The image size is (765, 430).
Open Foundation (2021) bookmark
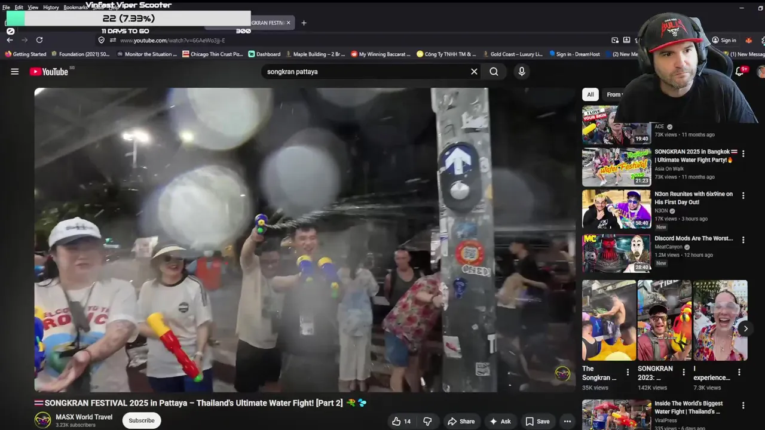[80, 54]
